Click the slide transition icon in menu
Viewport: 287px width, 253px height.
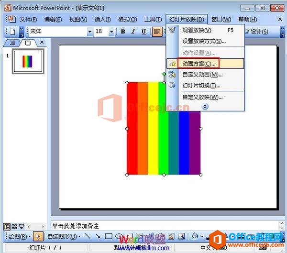tap(172, 85)
